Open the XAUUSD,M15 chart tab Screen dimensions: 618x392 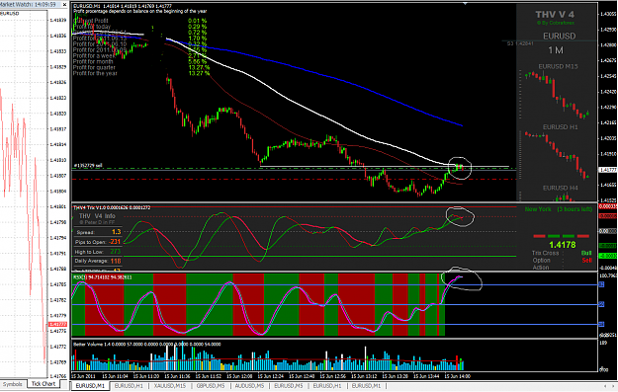pos(169,386)
